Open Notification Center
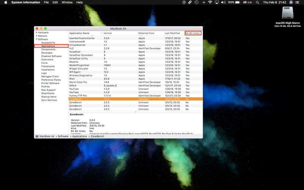 pos(297,2)
